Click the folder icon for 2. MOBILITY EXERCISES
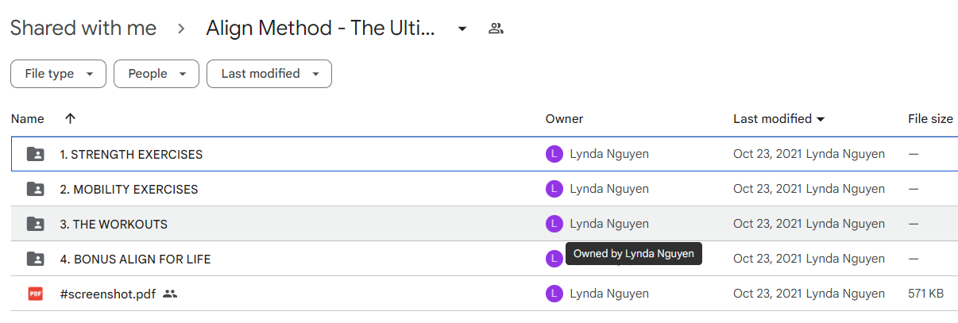 pos(36,189)
